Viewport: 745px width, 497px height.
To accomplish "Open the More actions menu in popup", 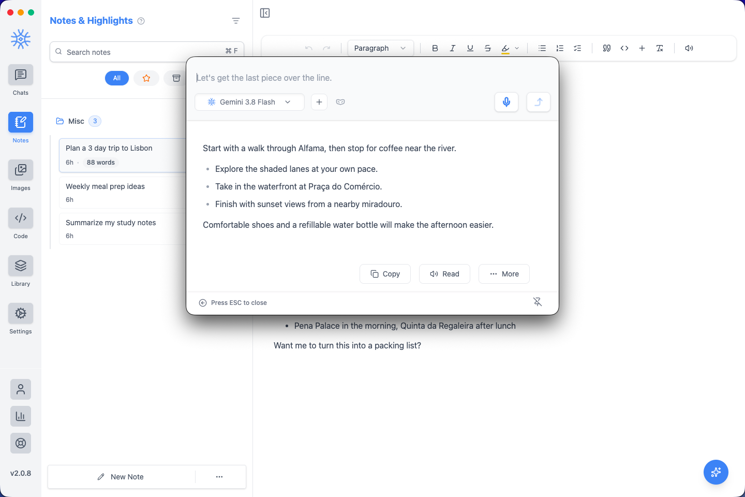I will tap(504, 274).
